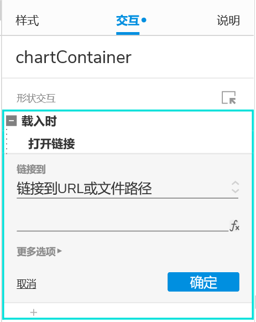Click the 形状交互 section label

coord(36,98)
